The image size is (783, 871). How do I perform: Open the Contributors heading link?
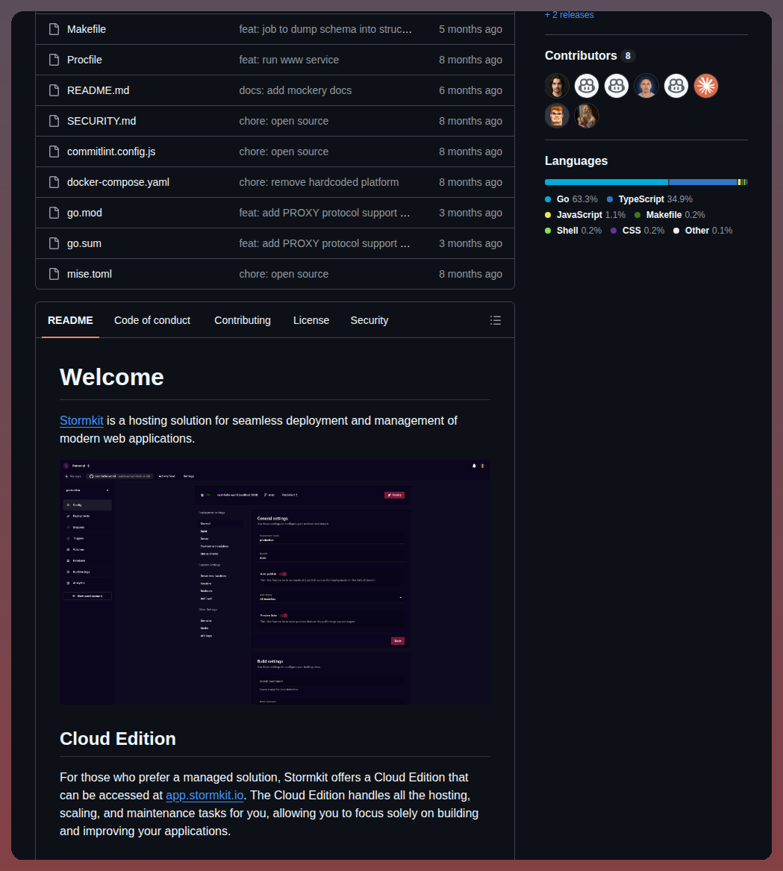[590, 55]
